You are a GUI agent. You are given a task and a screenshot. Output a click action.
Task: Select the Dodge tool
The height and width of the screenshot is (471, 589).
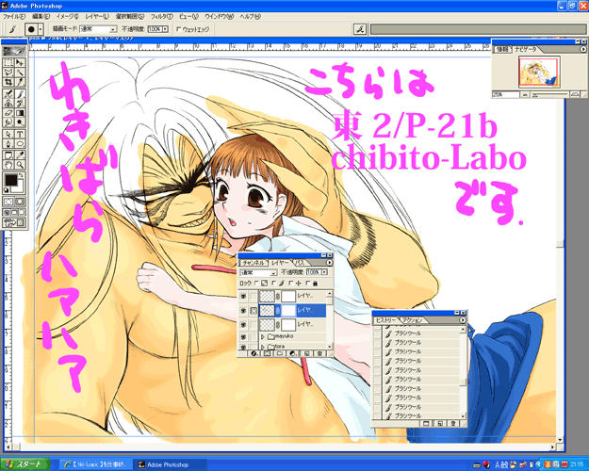20,122
